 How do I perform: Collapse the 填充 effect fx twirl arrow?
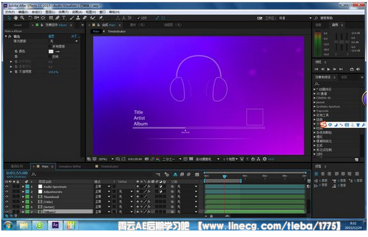coord(6,36)
